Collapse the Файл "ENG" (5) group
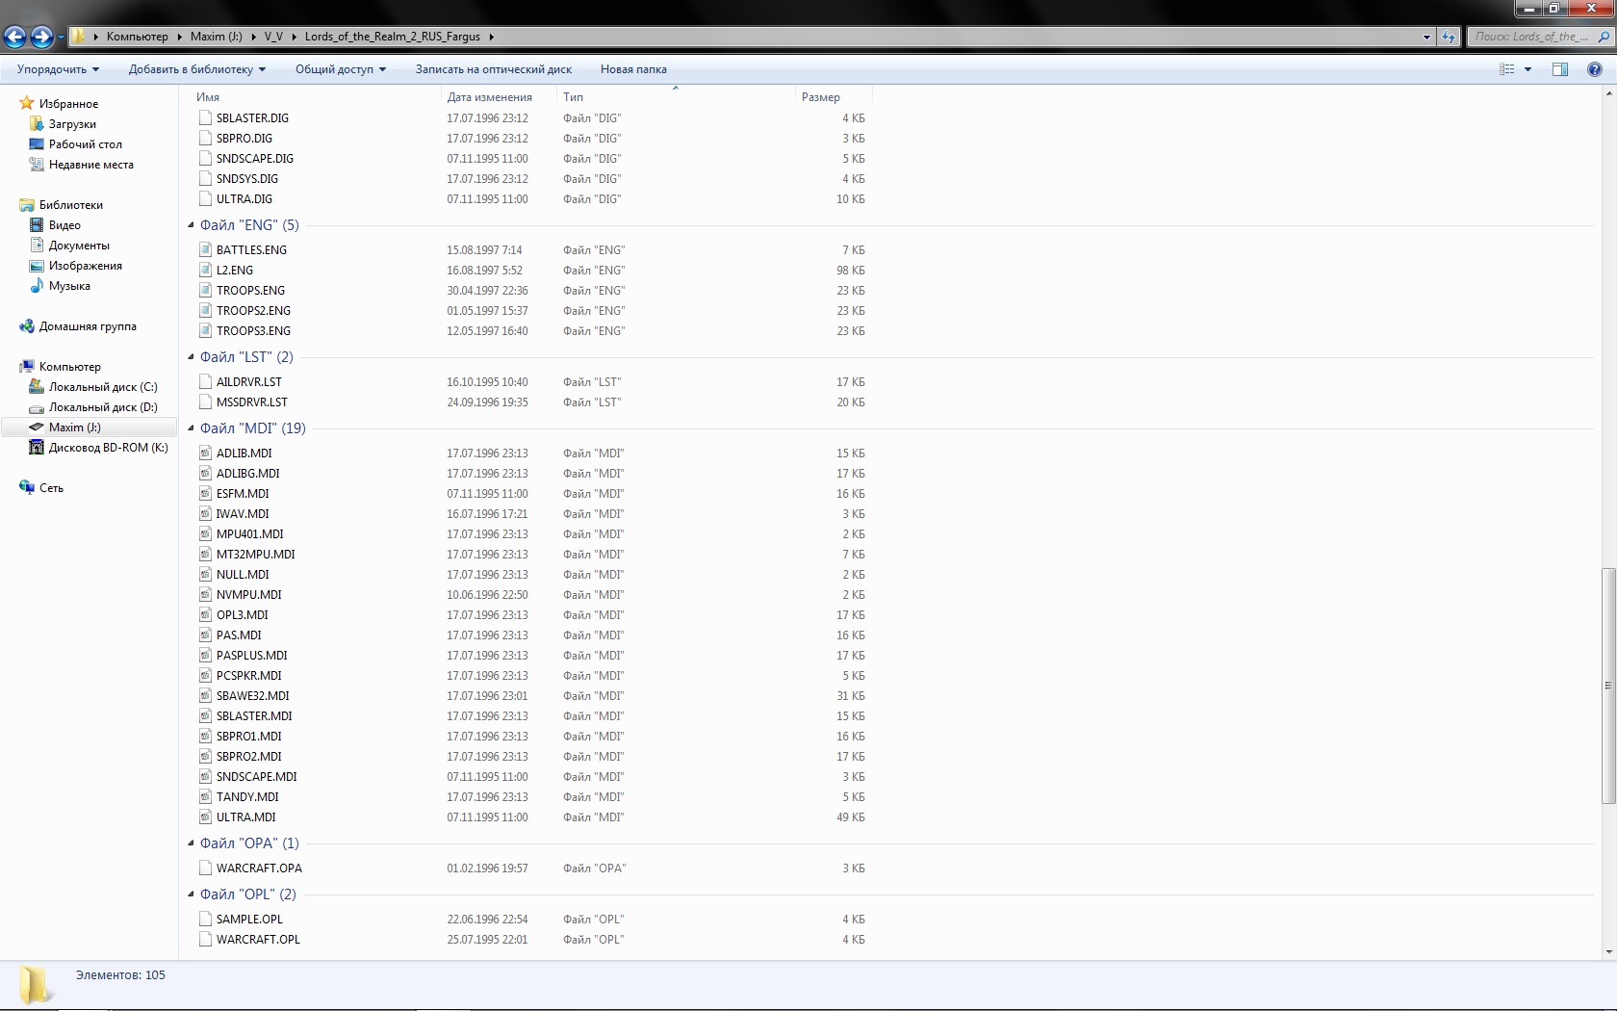 tap(191, 225)
